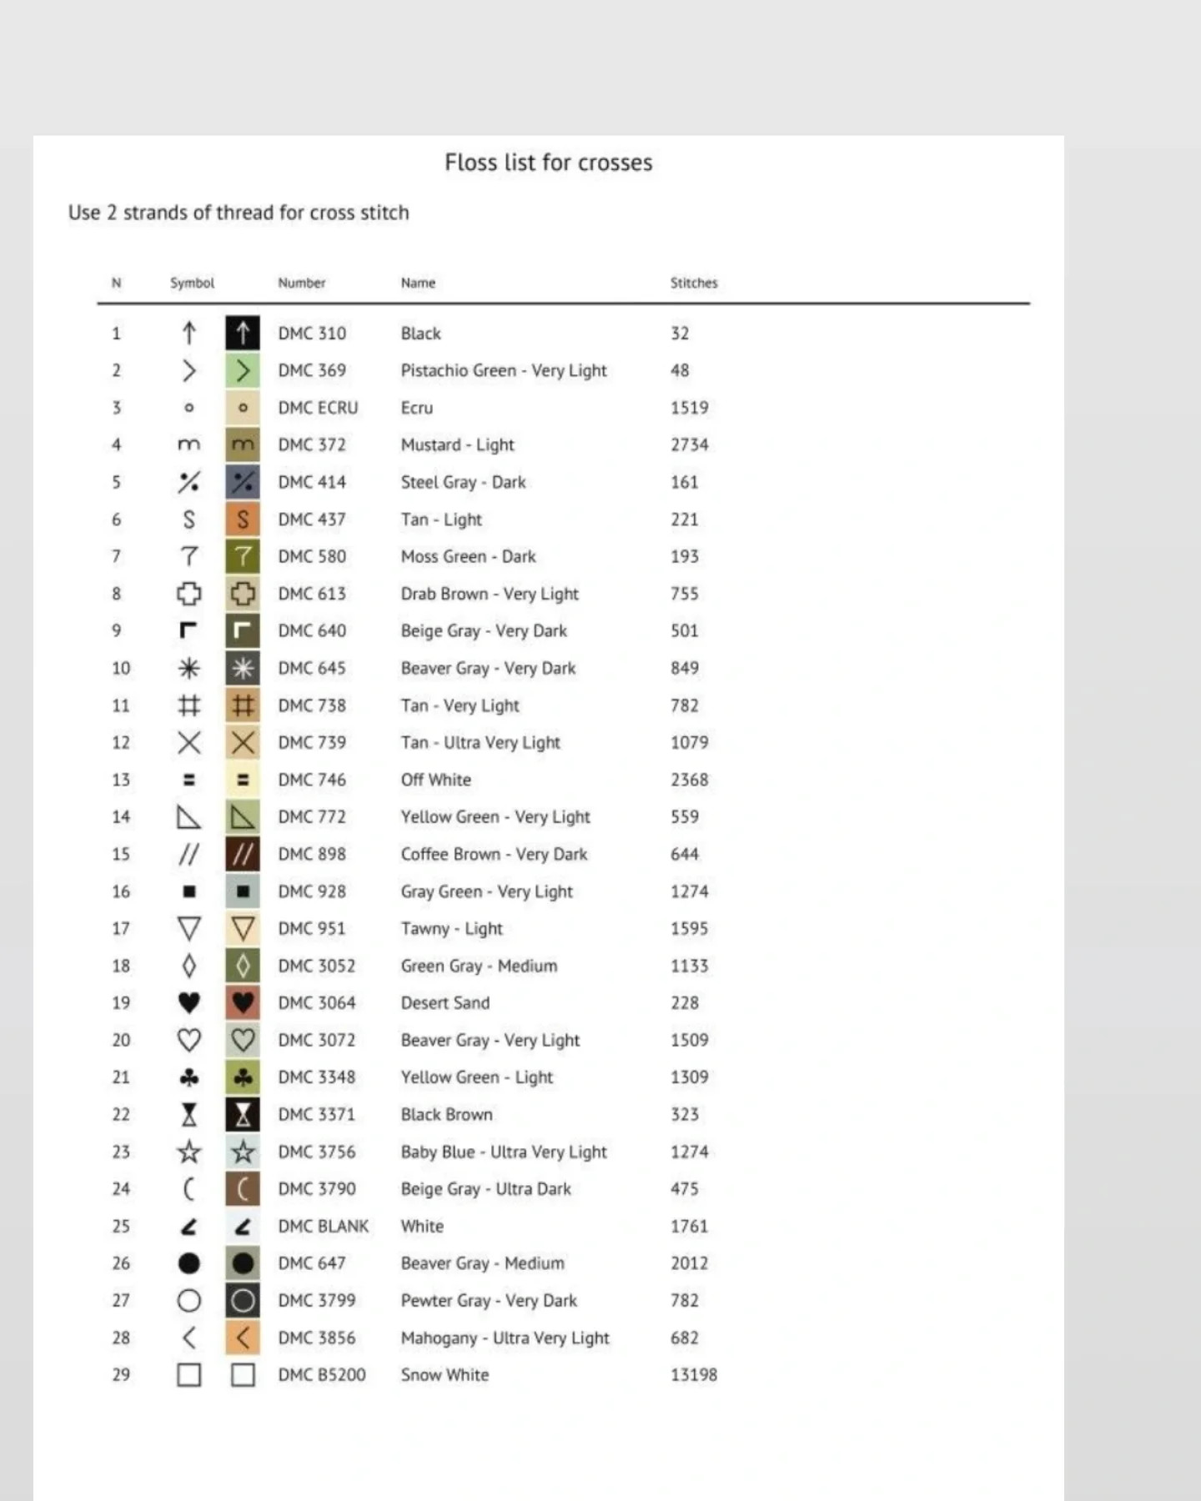The height and width of the screenshot is (1501, 1201).
Task: Select the plain hourglass symbol for DMC 3371
Action: 189,1115
